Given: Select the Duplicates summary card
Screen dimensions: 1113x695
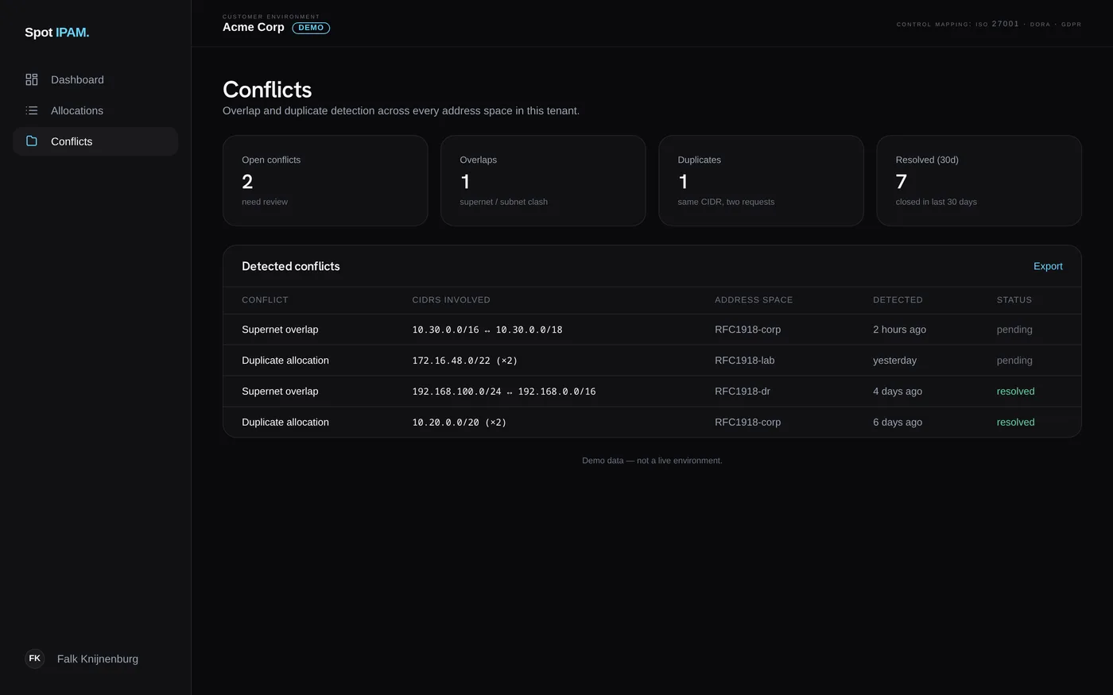Looking at the screenshot, I should click(x=761, y=180).
